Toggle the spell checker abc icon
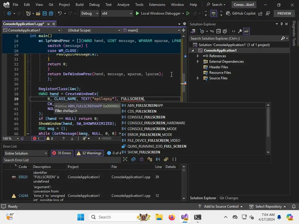This screenshot has width=299, height=224. [213, 13]
